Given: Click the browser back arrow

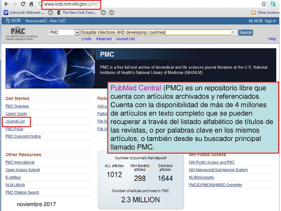Looking at the screenshot, I should pyautogui.click(x=6, y=4).
